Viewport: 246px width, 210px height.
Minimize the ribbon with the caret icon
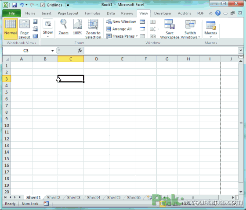[x=210, y=14]
